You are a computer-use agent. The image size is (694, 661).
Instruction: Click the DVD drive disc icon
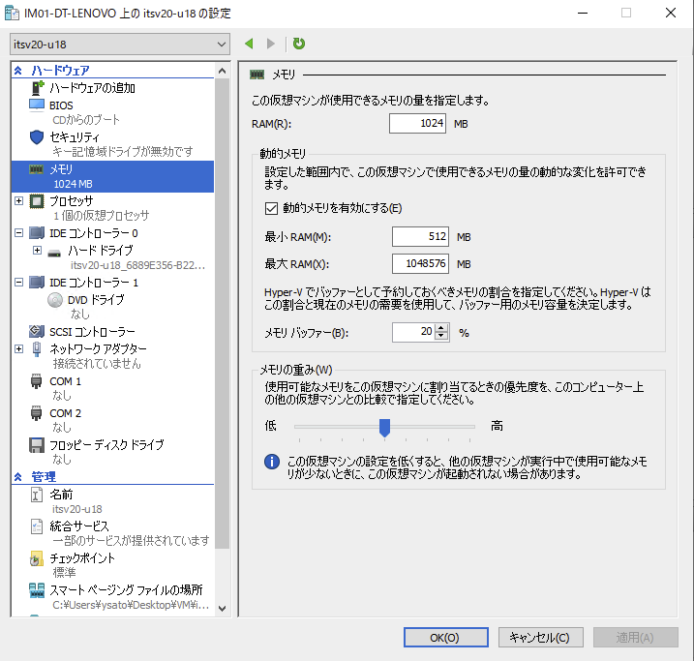point(54,300)
